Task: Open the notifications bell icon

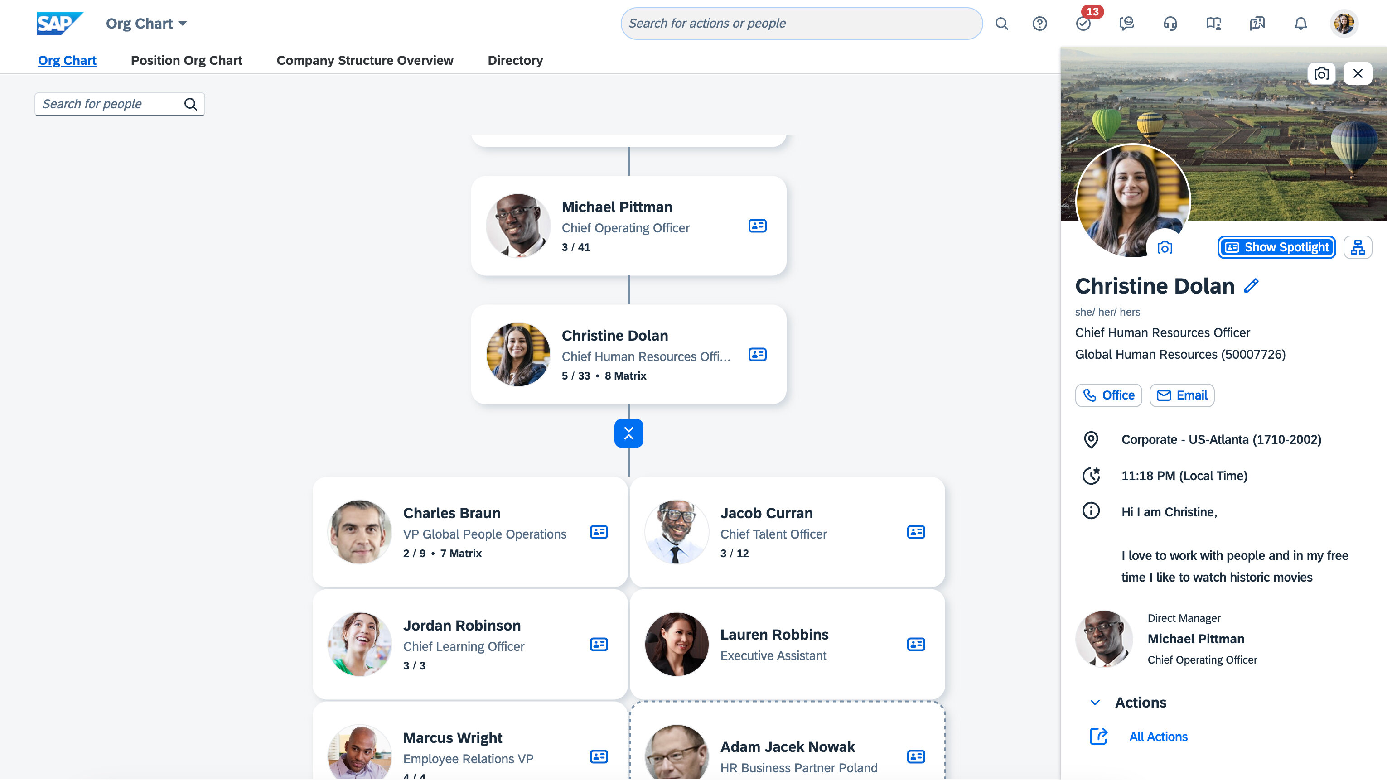Action: tap(1300, 24)
